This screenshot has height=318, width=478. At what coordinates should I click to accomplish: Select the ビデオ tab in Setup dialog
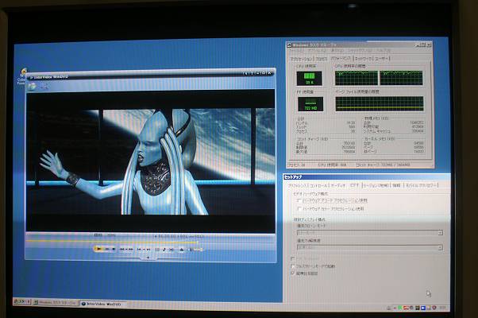tap(354, 185)
